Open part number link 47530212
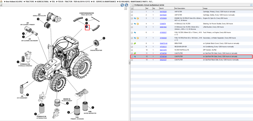 coord(163,47)
